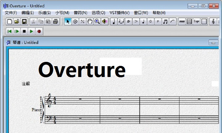222x133 pixels.
Task: Select the percent scale tool
Action: tap(83, 22)
